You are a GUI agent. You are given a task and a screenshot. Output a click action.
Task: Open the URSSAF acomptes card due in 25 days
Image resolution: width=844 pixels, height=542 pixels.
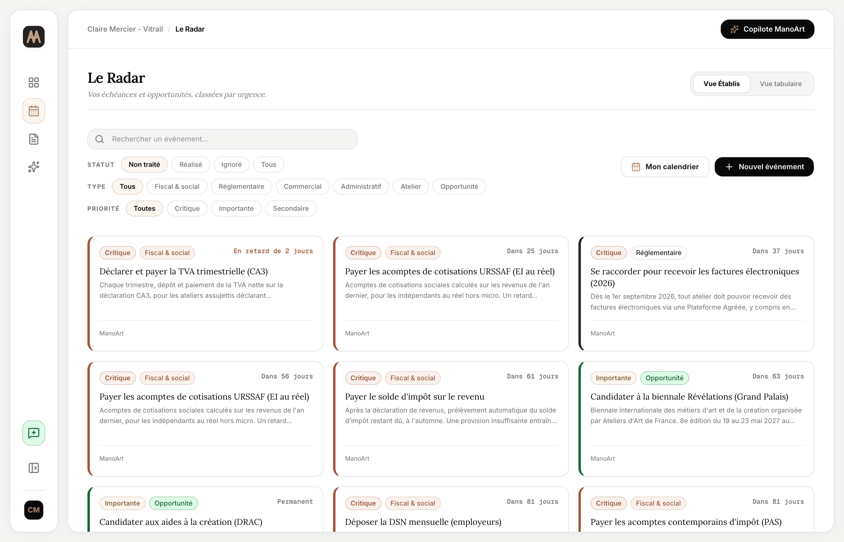[451, 294]
